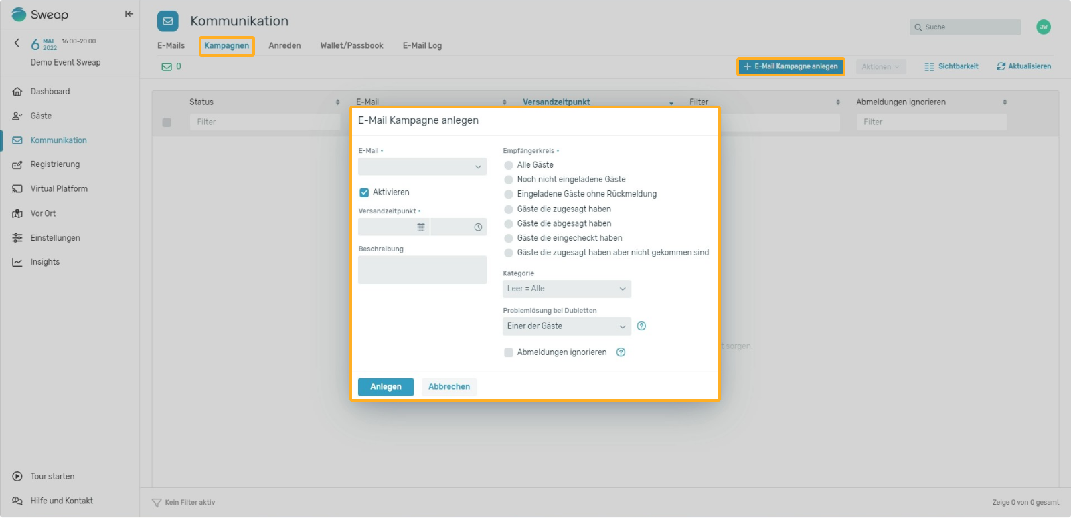The height and width of the screenshot is (518, 1071).
Task: Click the Registrierung edit icon
Action: coord(17,164)
